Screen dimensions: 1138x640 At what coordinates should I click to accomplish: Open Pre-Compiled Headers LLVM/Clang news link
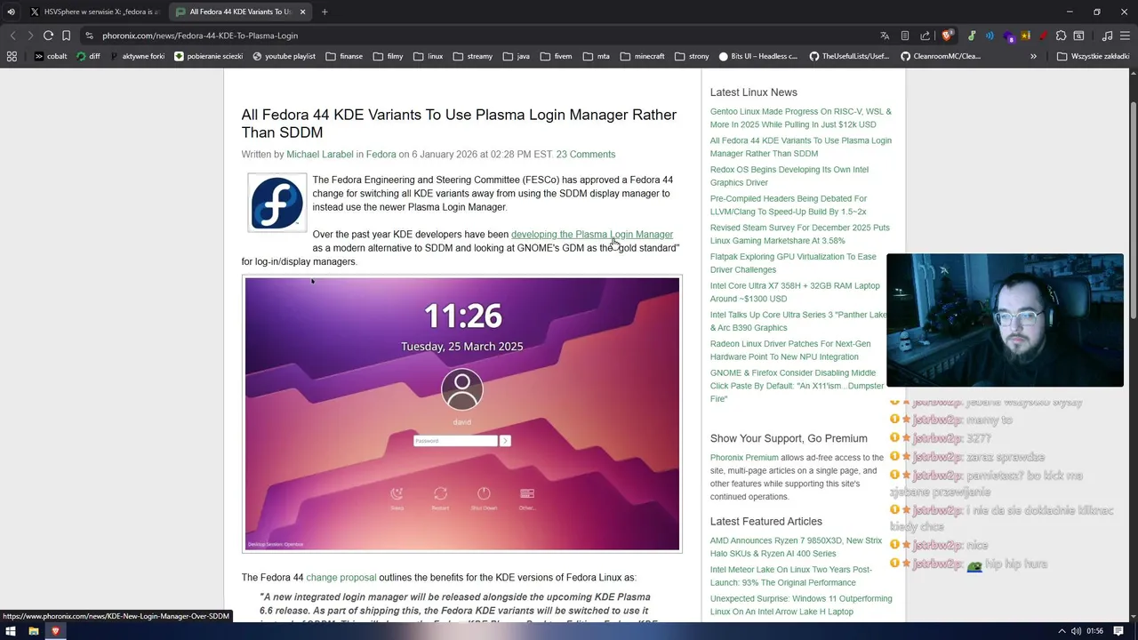point(789,205)
